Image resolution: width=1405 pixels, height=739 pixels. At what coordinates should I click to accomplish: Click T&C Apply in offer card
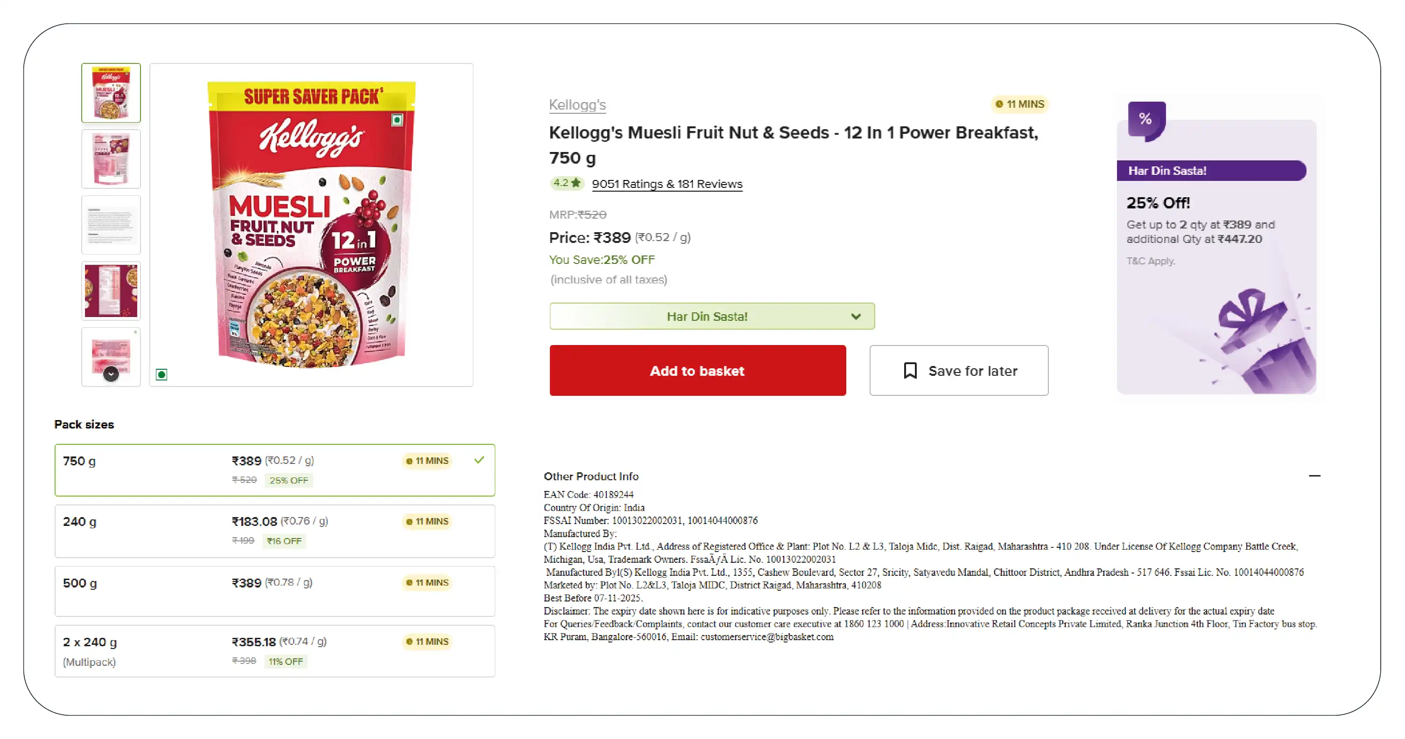1150,261
